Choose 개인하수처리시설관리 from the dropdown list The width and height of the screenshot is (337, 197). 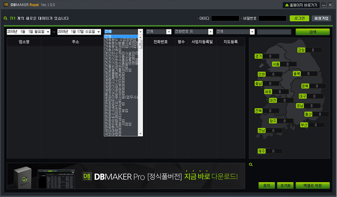[121, 53]
